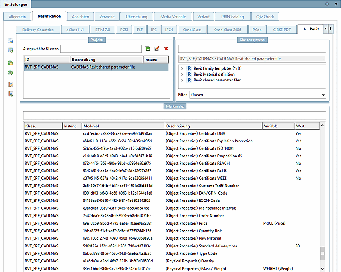Open the Filter Klassen dropdown
This screenshot has width=341, height=272.
(x=323, y=95)
